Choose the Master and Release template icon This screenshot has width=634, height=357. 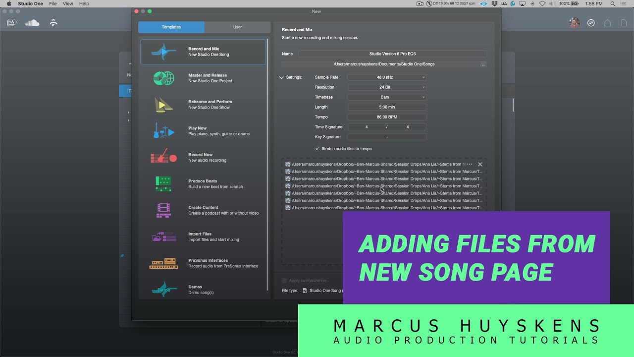tap(163, 78)
